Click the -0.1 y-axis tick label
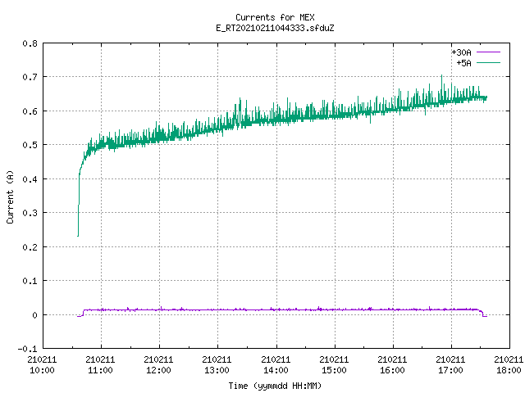Screen dimensions: 525x393 tap(27, 349)
